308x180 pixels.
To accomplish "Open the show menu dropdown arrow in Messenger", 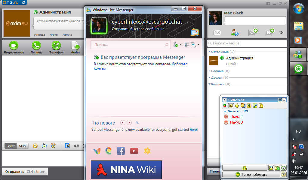I will [198, 45].
